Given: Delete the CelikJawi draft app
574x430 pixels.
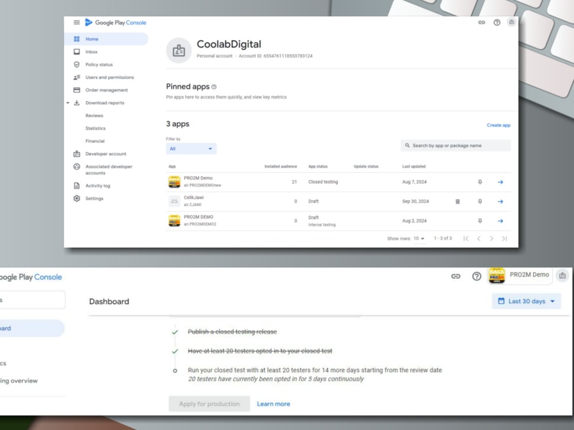Looking at the screenshot, I should [x=457, y=201].
